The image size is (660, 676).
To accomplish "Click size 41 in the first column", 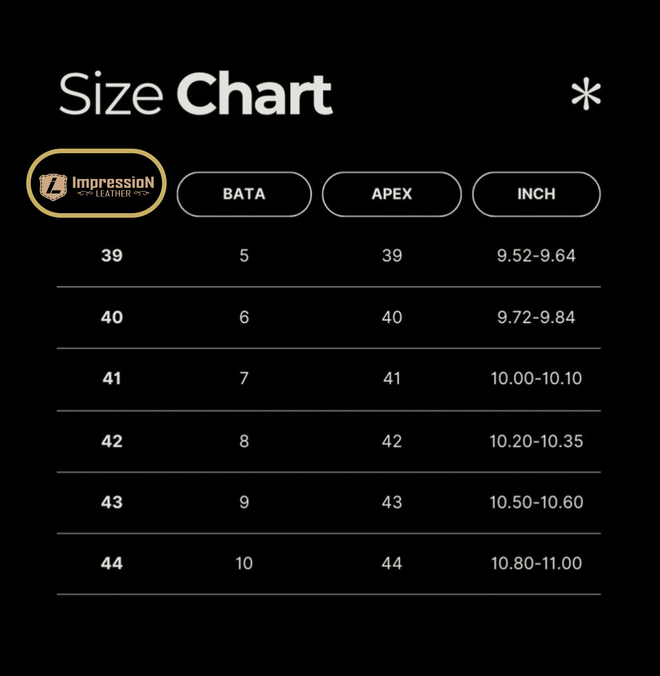I will click(x=112, y=378).
